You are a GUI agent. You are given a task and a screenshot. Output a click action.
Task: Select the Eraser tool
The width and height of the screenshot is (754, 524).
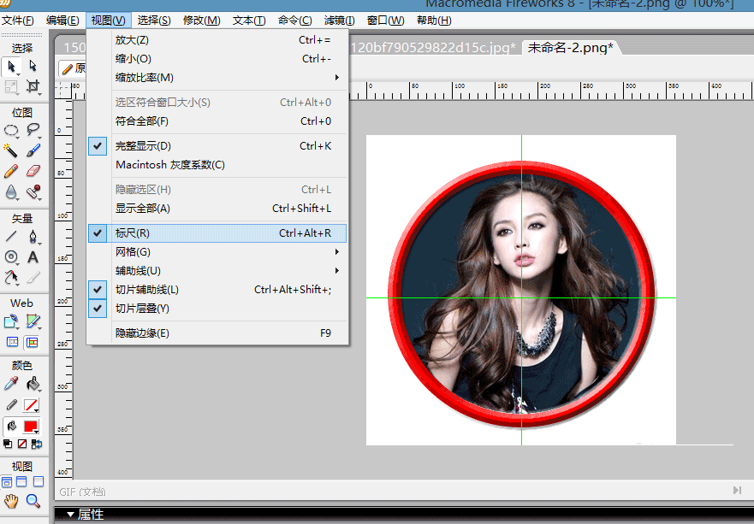[33, 171]
